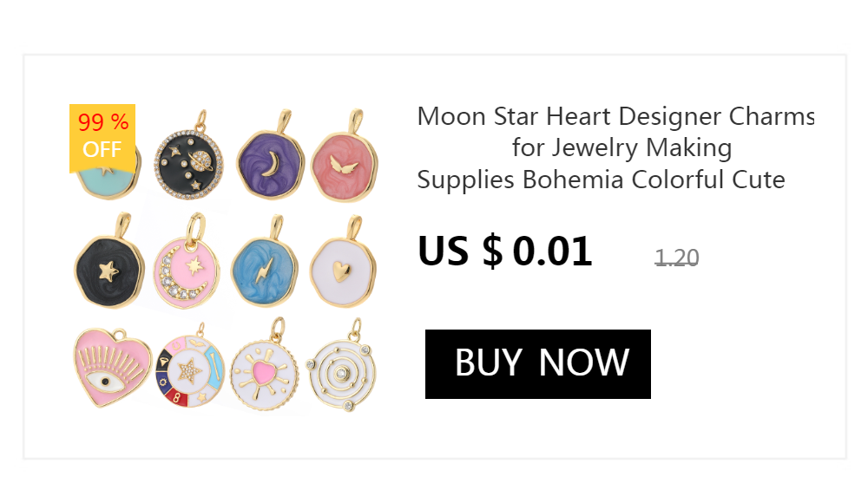
Task: Open the Moon Star Heart Designer Charms title
Action: click(615, 116)
